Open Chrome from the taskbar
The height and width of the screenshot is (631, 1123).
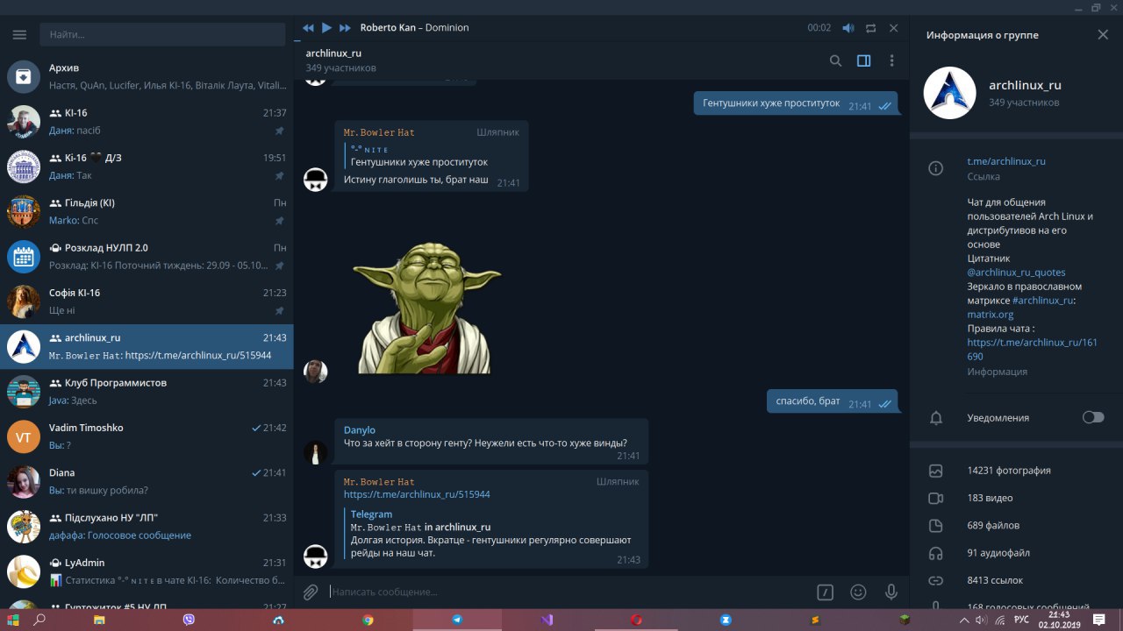pos(368,620)
